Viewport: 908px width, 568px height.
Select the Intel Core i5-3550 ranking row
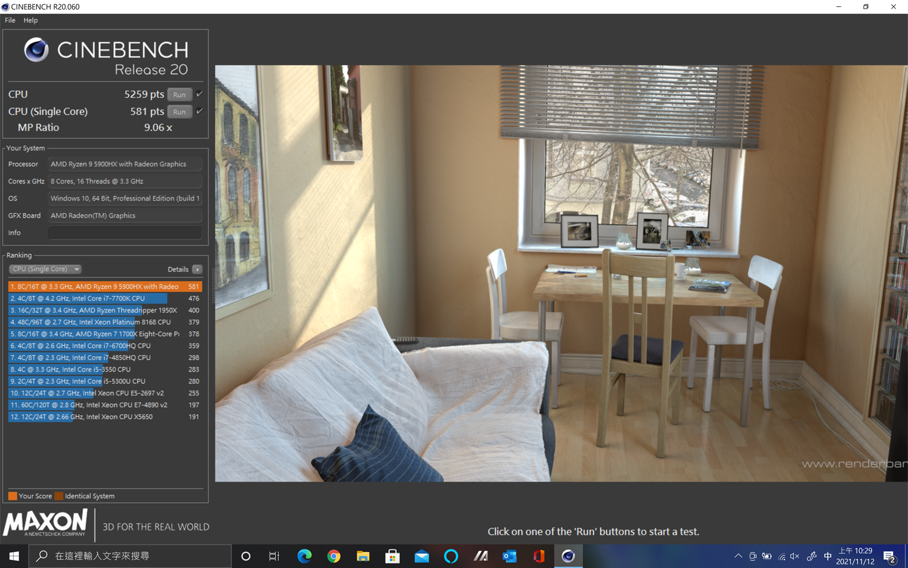105,370
